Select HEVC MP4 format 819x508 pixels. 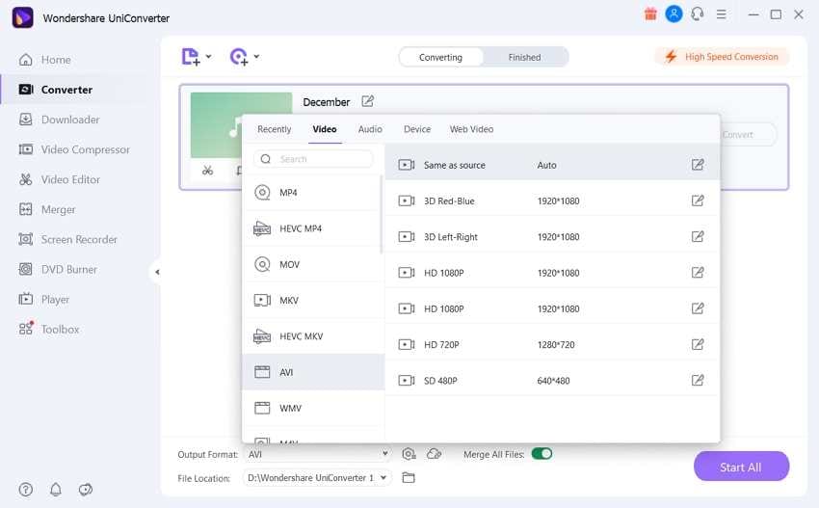point(313,228)
